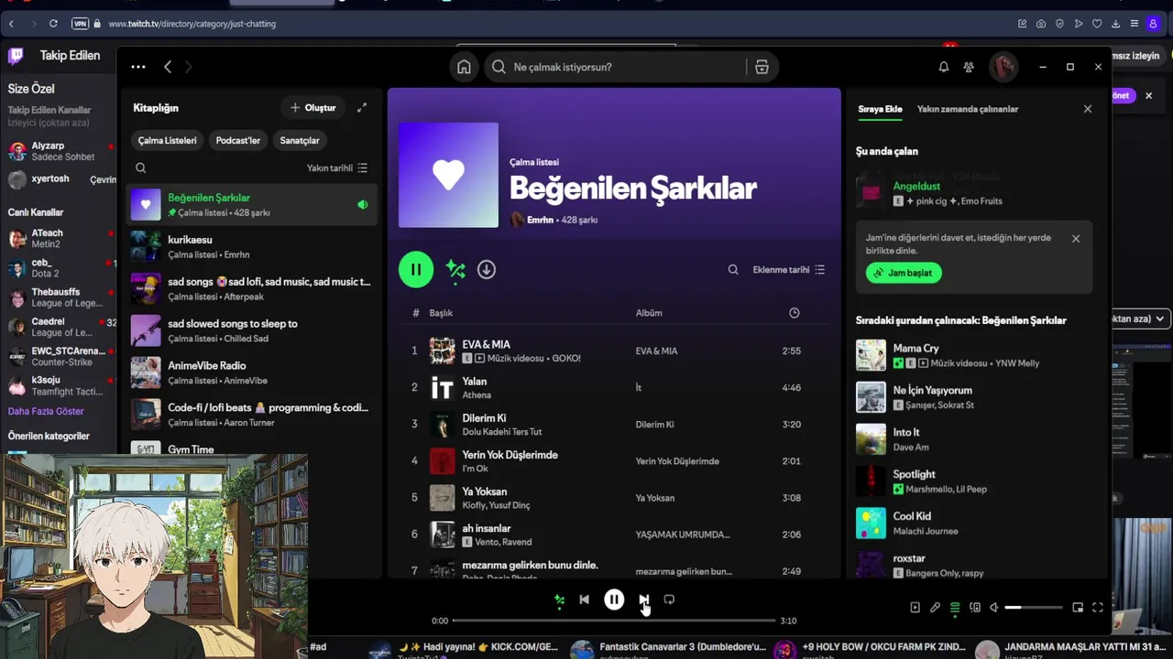This screenshot has height=659, width=1173.
Task: Seek on the song progress bar
Action: (x=614, y=621)
